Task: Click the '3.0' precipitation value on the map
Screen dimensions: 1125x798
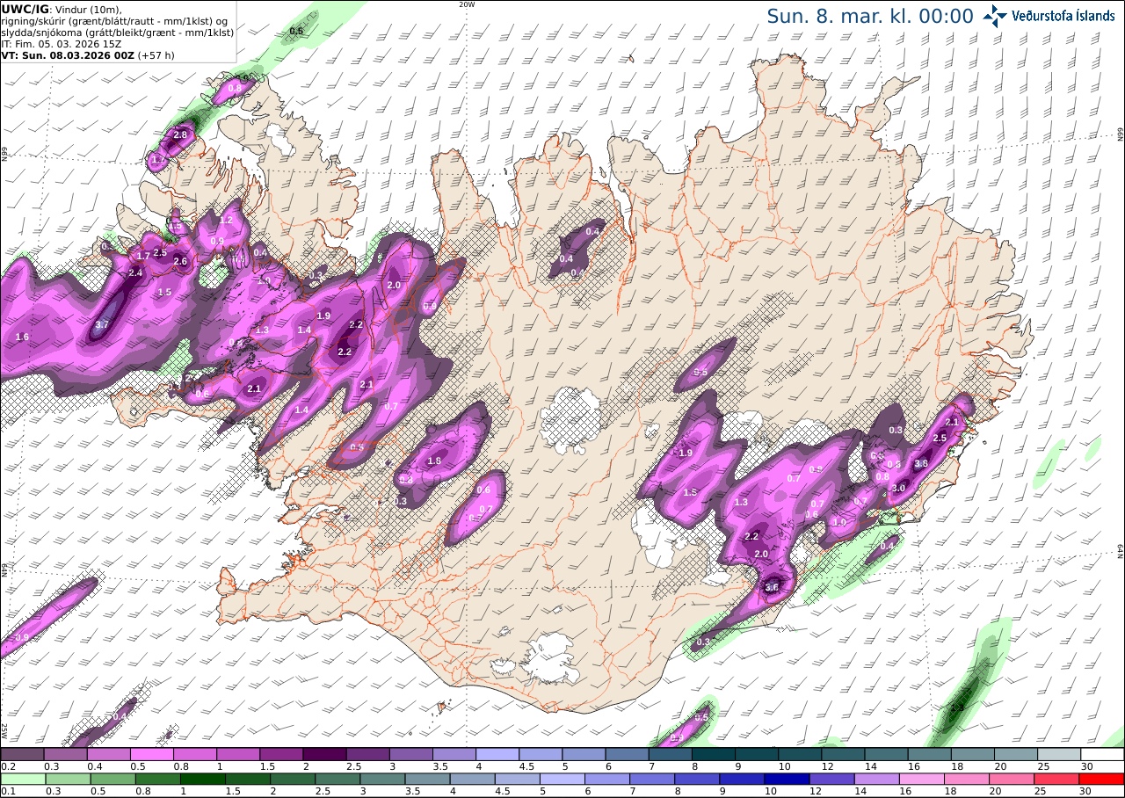Action: coord(899,488)
